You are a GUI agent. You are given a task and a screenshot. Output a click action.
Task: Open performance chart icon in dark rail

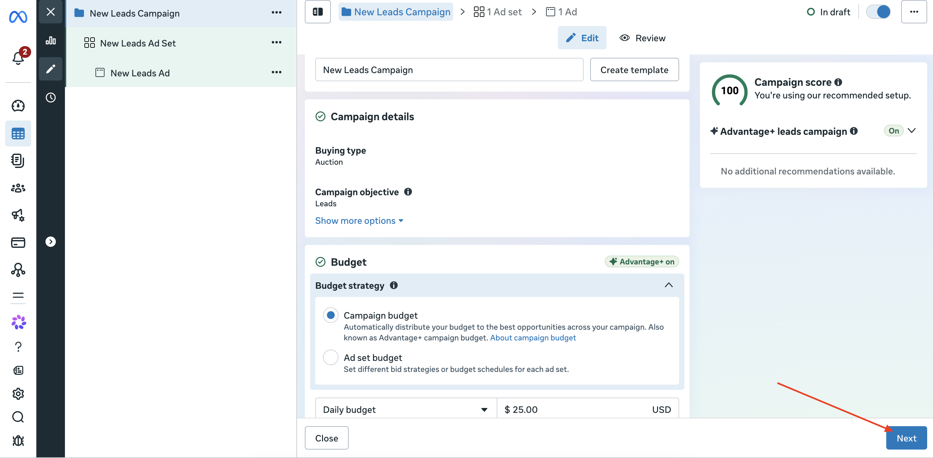(x=51, y=40)
